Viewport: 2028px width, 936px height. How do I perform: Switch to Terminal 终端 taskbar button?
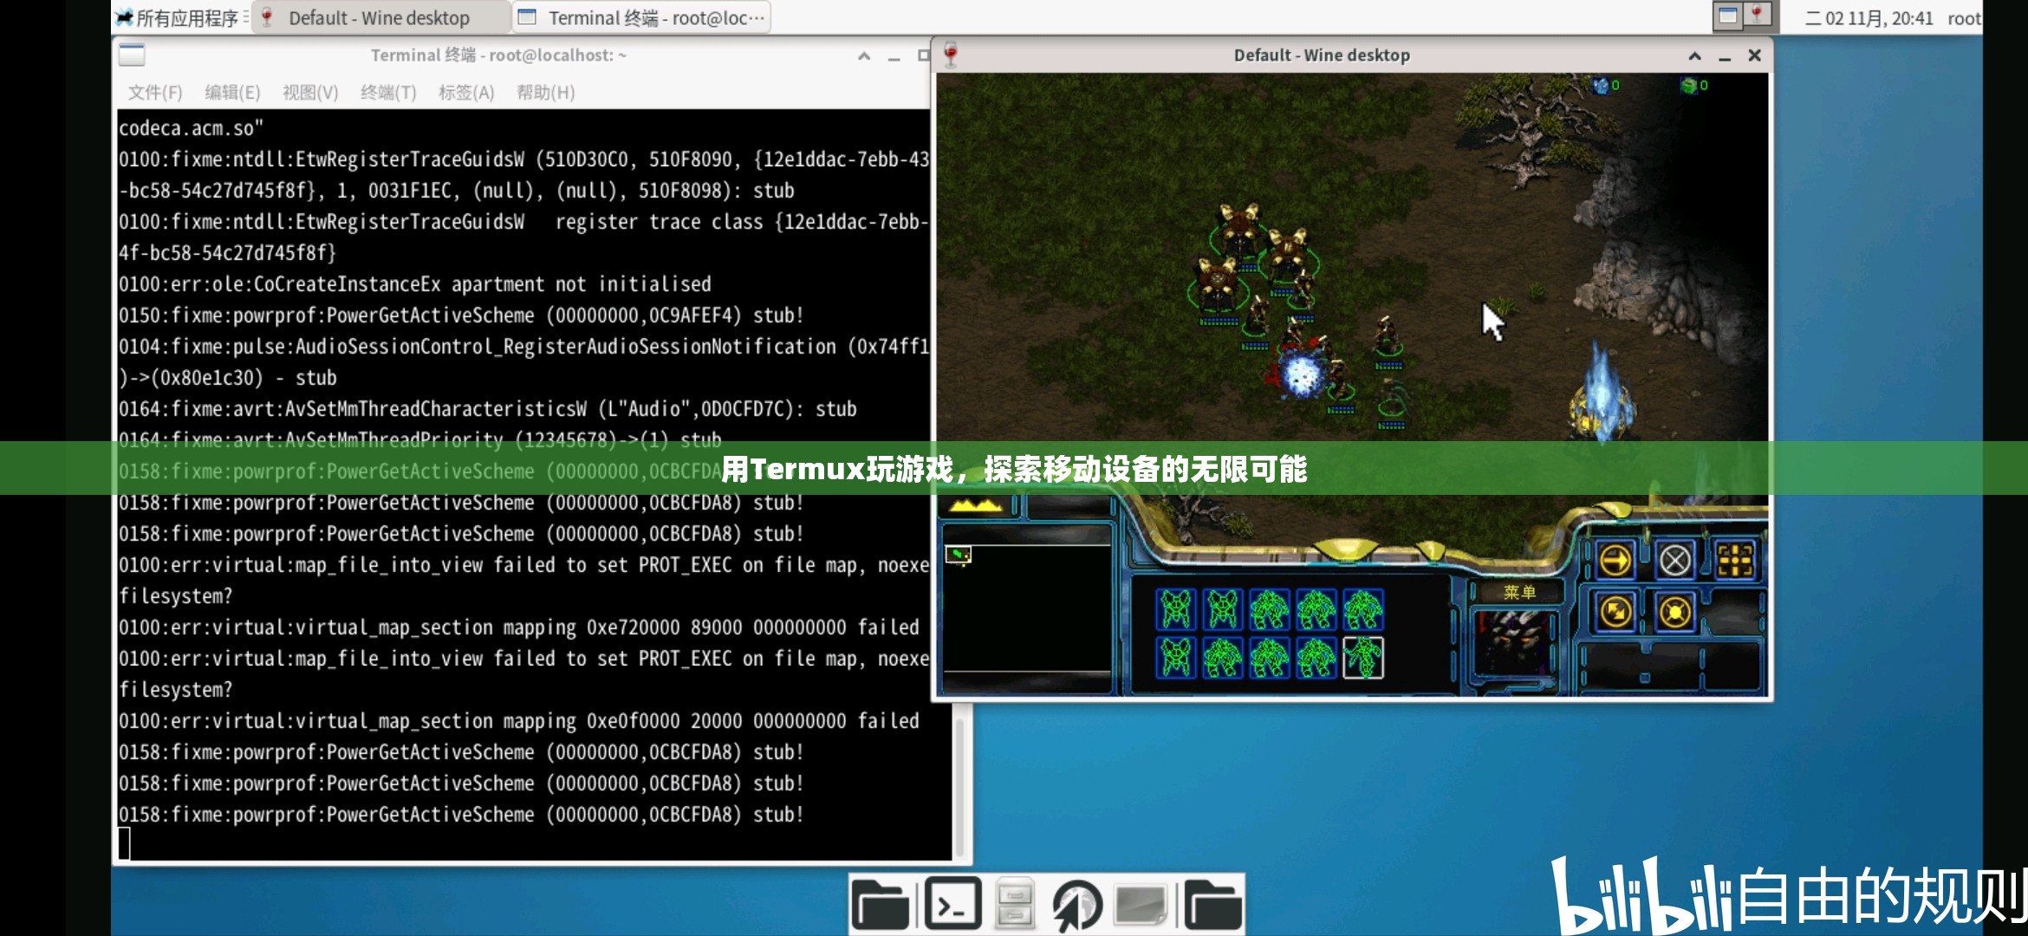tap(641, 17)
